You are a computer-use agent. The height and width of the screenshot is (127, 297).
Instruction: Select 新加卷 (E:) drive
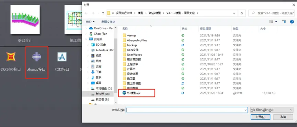[100, 99]
